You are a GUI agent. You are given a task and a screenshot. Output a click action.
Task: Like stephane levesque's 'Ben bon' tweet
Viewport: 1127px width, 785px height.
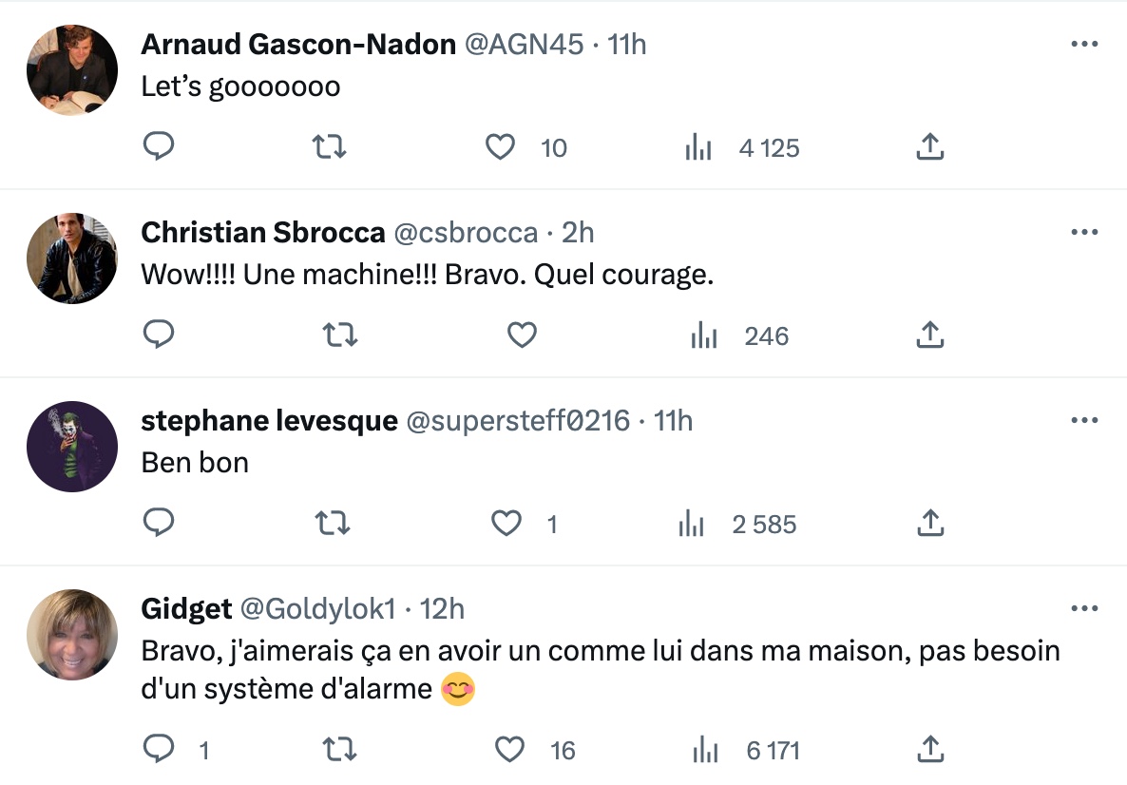[x=506, y=524]
